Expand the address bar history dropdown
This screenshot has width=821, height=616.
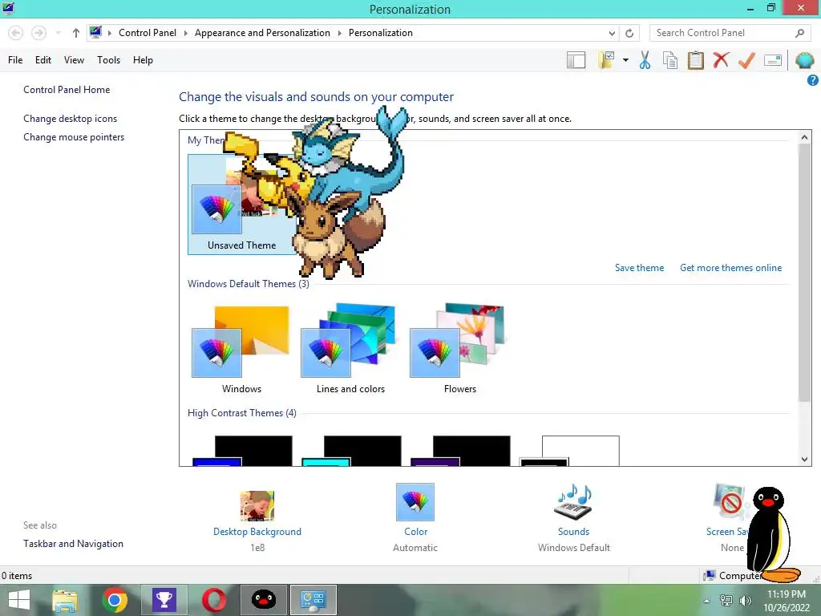pos(612,33)
